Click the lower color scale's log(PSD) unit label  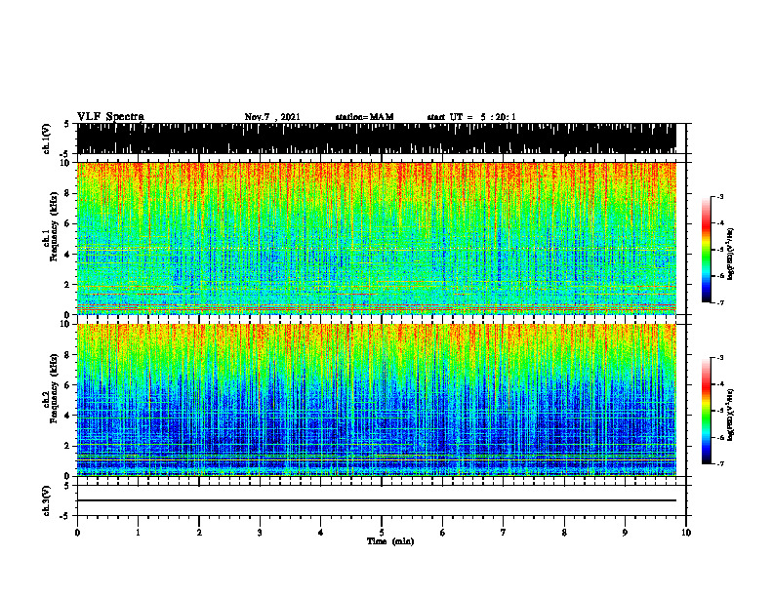[x=731, y=416]
